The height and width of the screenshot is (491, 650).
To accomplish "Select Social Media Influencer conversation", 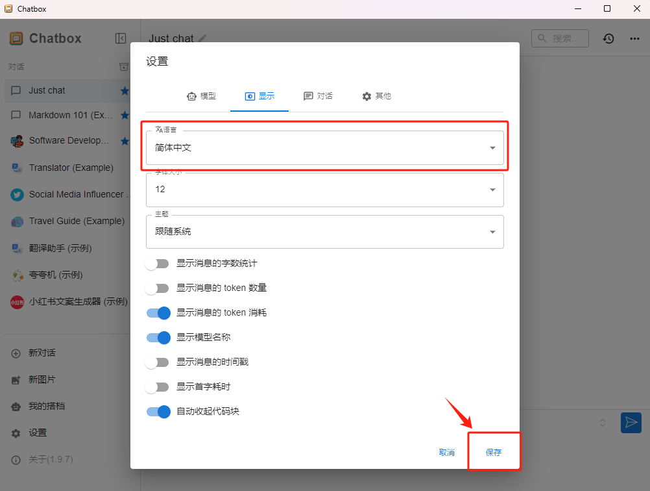I will [67, 195].
